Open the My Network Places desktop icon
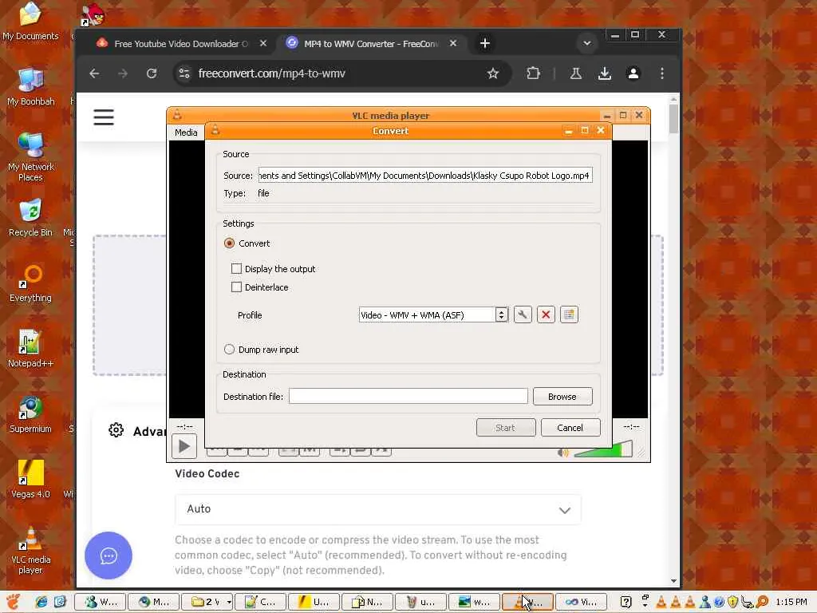 click(30, 157)
